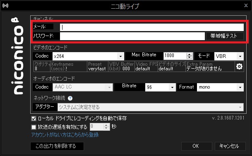This screenshot has height=156, width=252.
Task: Click the キャンセル button
Action: [x=230, y=146]
